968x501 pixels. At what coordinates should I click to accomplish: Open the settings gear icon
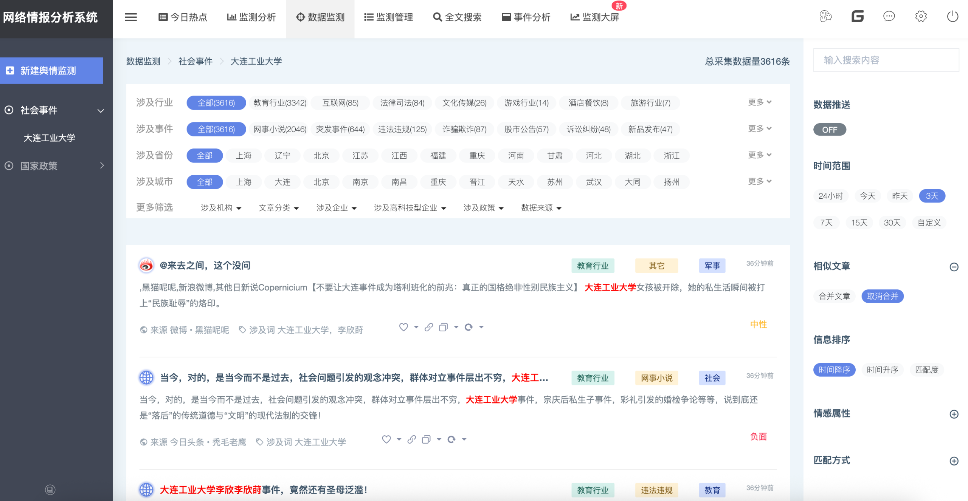pos(921,17)
